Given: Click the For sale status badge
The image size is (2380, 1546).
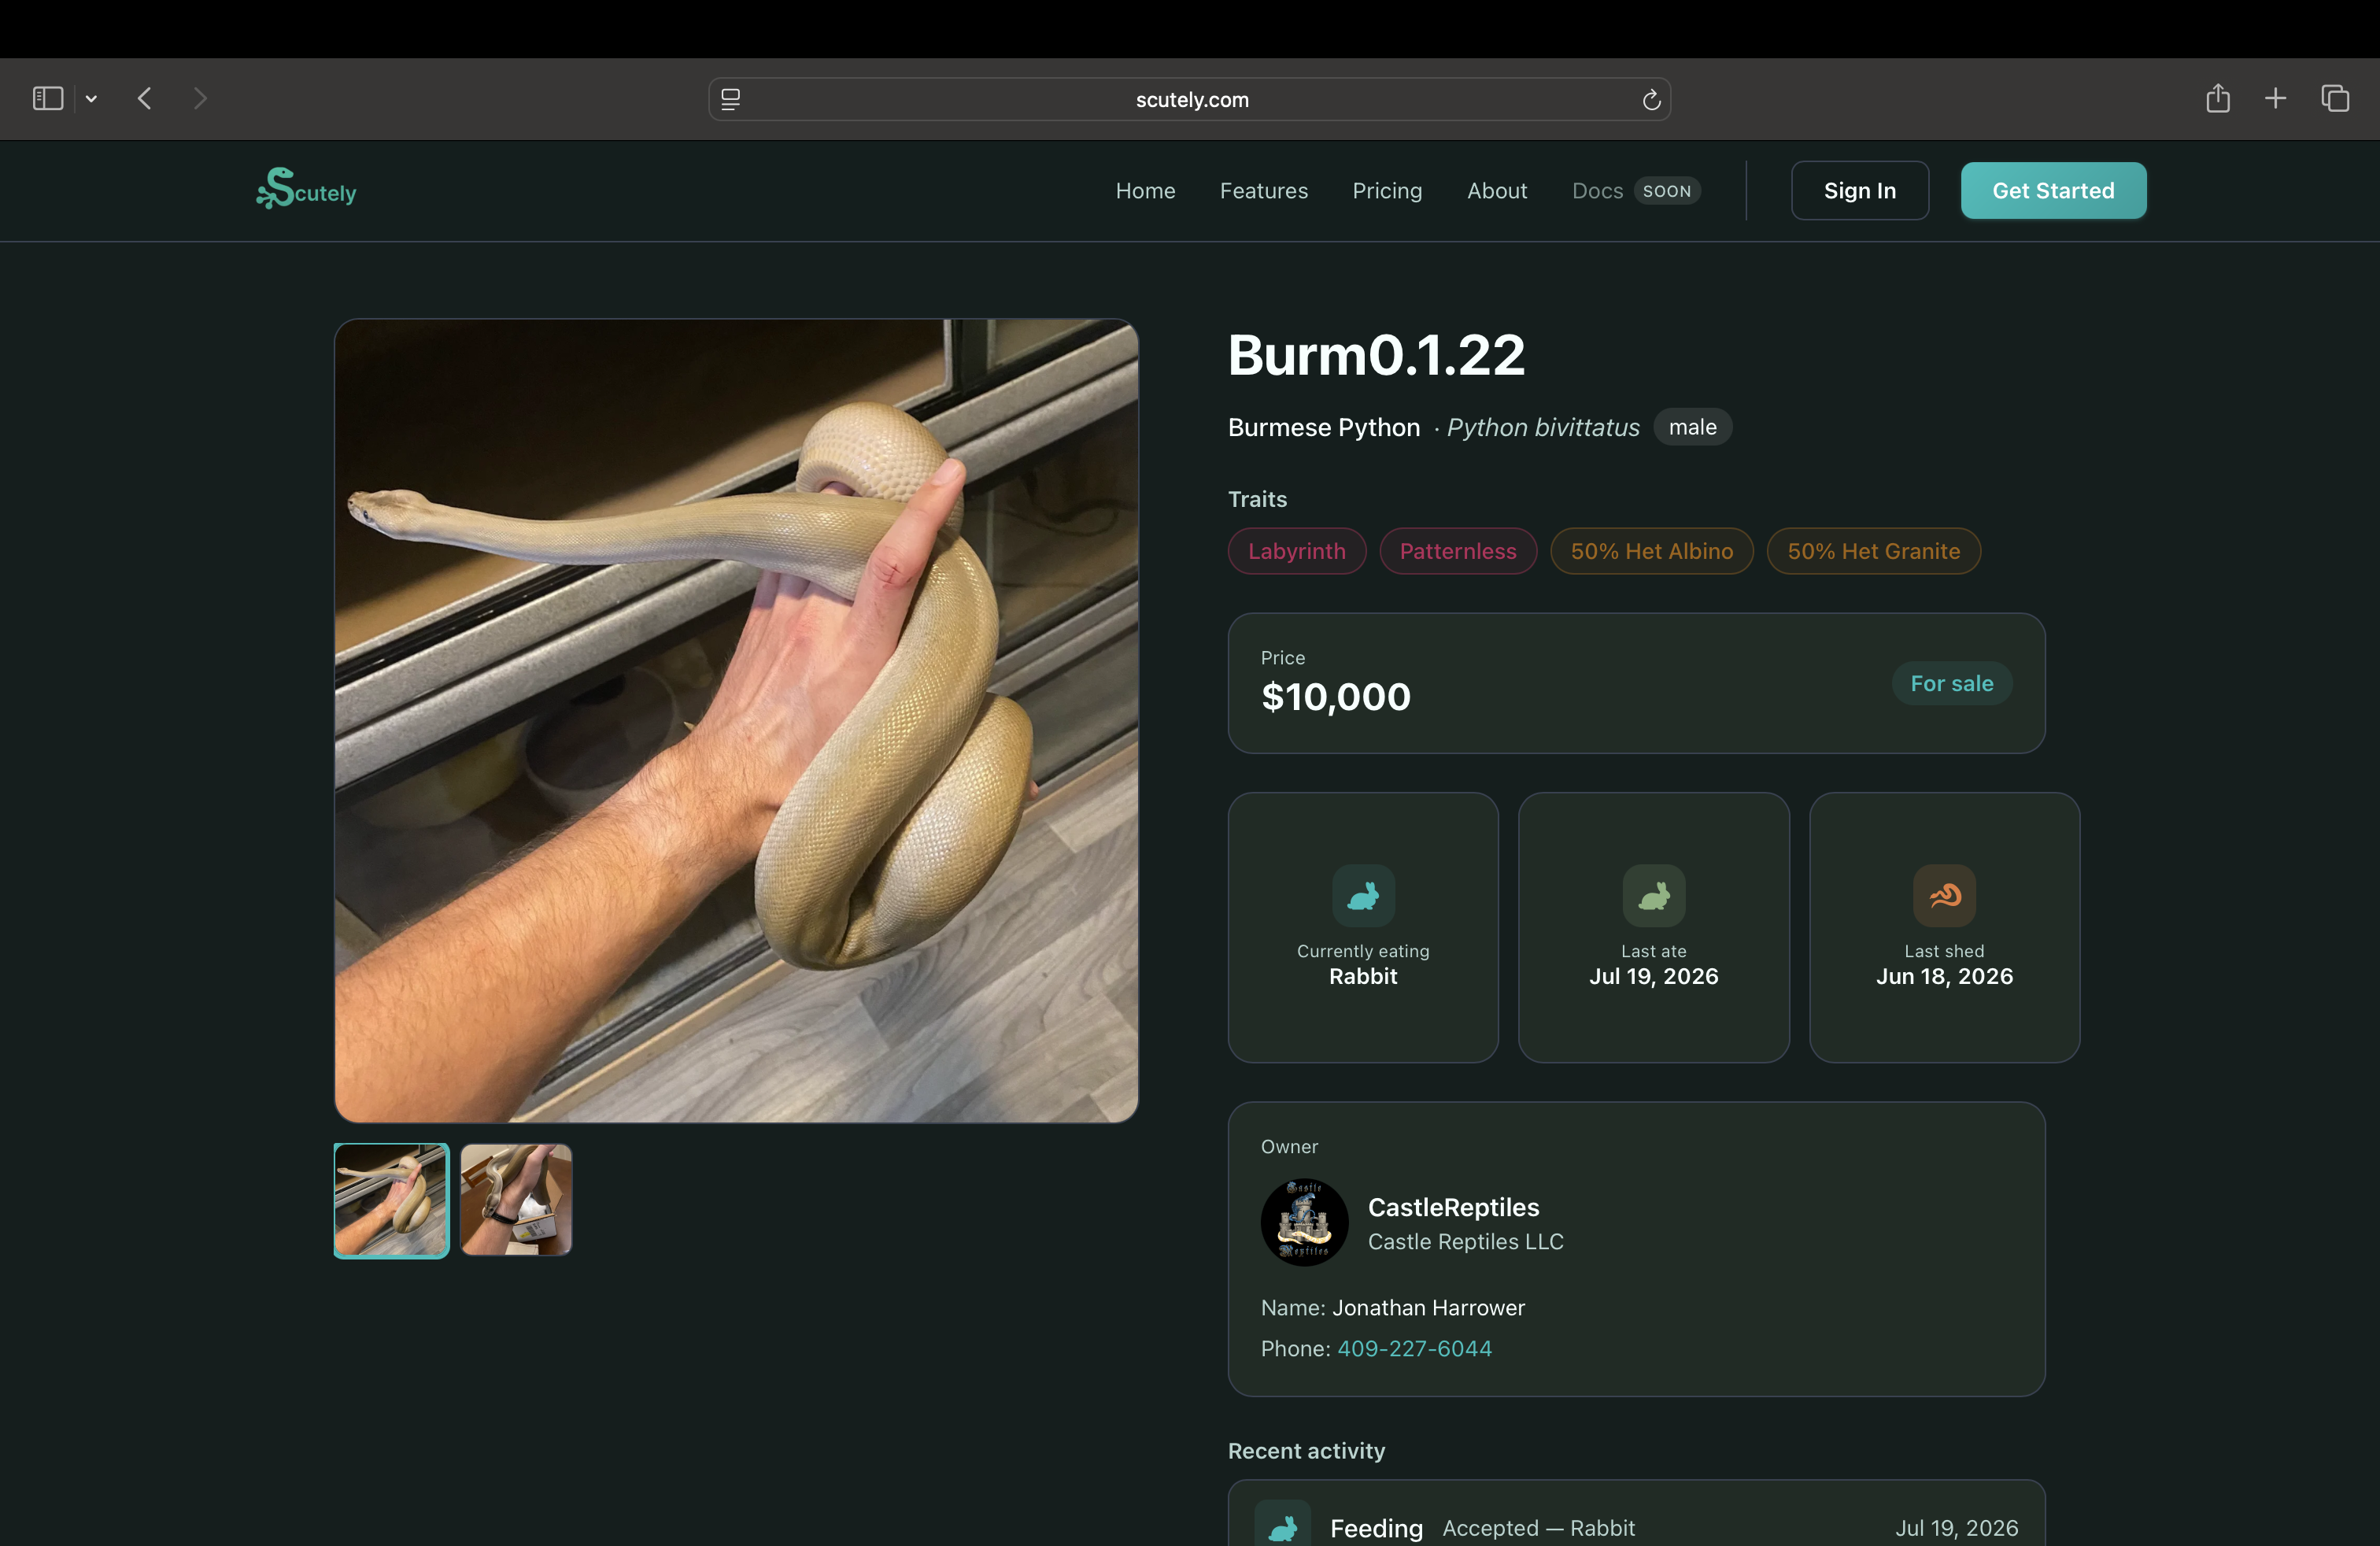Looking at the screenshot, I should point(1951,683).
